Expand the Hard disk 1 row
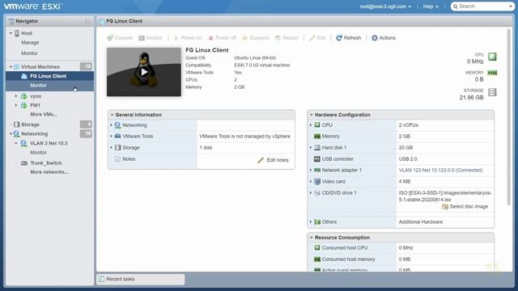The image size is (518, 291). [x=311, y=147]
